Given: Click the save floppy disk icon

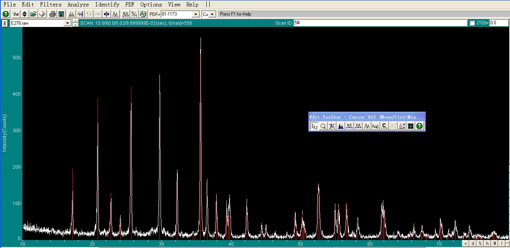Looking at the screenshot, I should coord(61,14).
